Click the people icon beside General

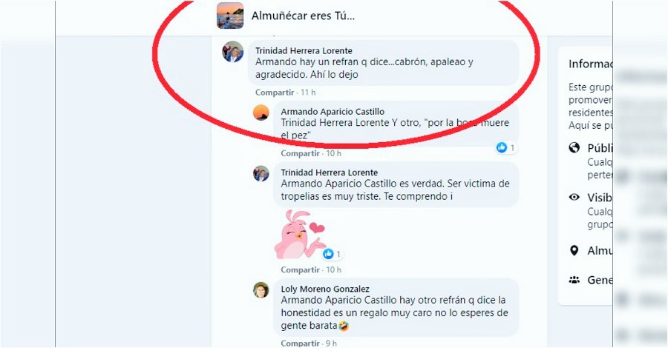click(574, 280)
